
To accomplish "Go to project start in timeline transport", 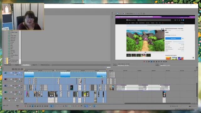I will (40, 106).
